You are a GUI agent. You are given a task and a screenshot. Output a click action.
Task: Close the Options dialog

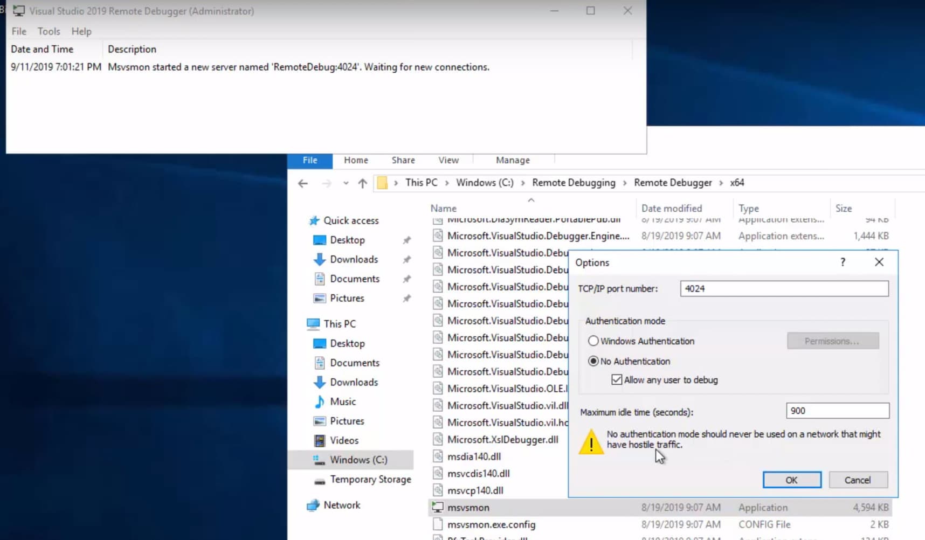click(879, 262)
